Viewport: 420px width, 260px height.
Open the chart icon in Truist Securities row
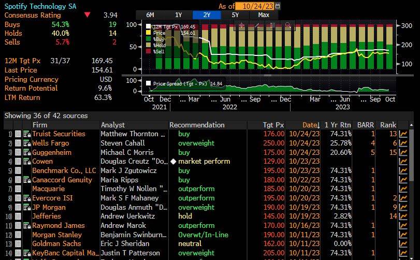click(403, 134)
